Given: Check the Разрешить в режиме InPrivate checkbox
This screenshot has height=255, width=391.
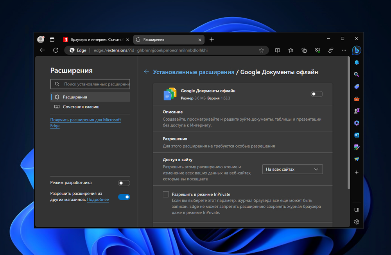Looking at the screenshot, I should pos(166,194).
